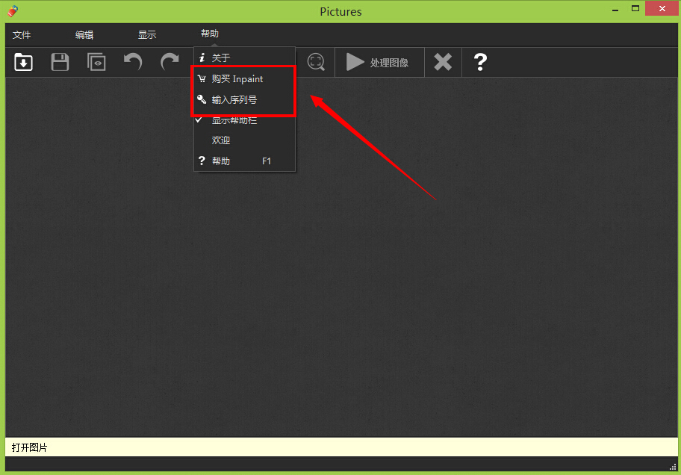Image resolution: width=681 pixels, height=475 pixels.
Task: Click the X cancel icon in toolbar
Action: (x=443, y=62)
